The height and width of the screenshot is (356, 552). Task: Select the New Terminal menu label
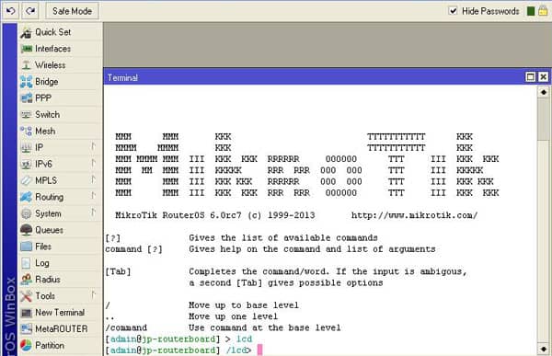click(60, 313)
